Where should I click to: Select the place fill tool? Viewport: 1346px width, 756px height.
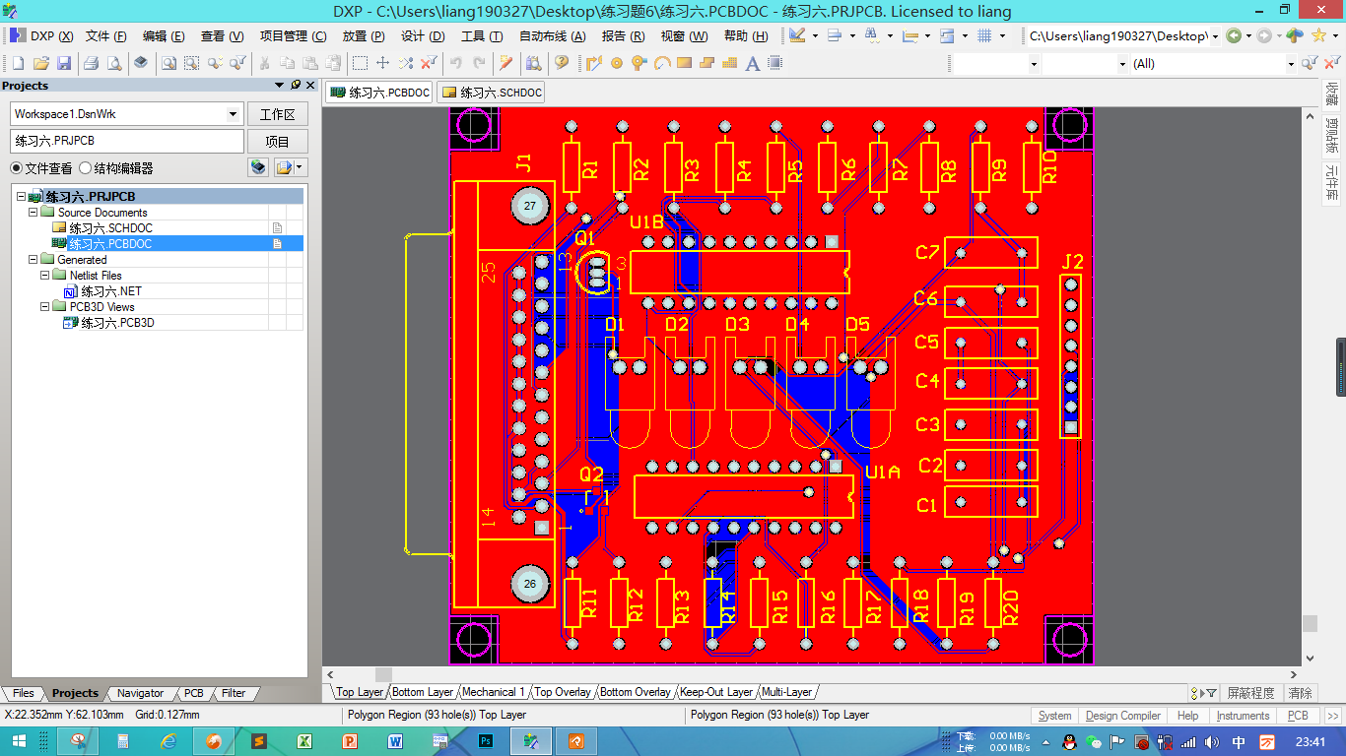[684, 63]
